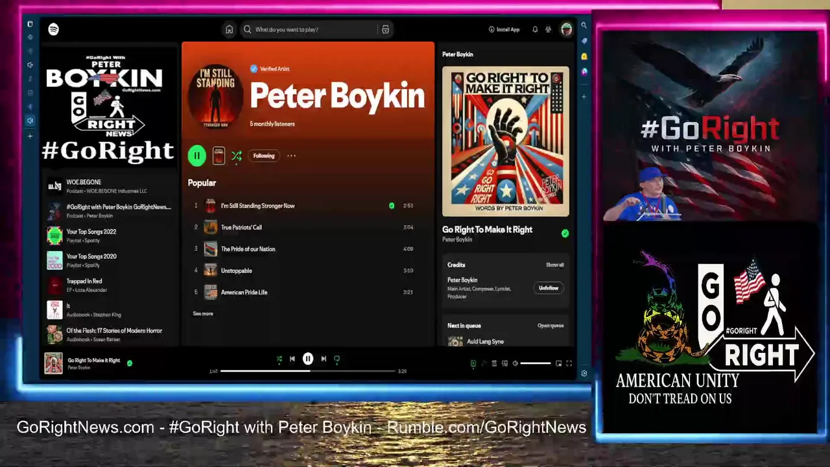This screenshot has width=830, height=467.
Task: Open Your Top Songs 2020 playlist
Action: click(110, 260)
